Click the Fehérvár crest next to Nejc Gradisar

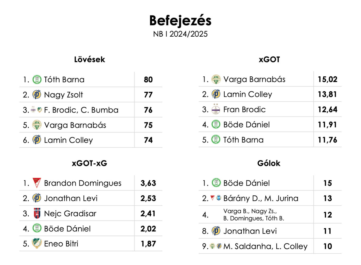point(37,213)
